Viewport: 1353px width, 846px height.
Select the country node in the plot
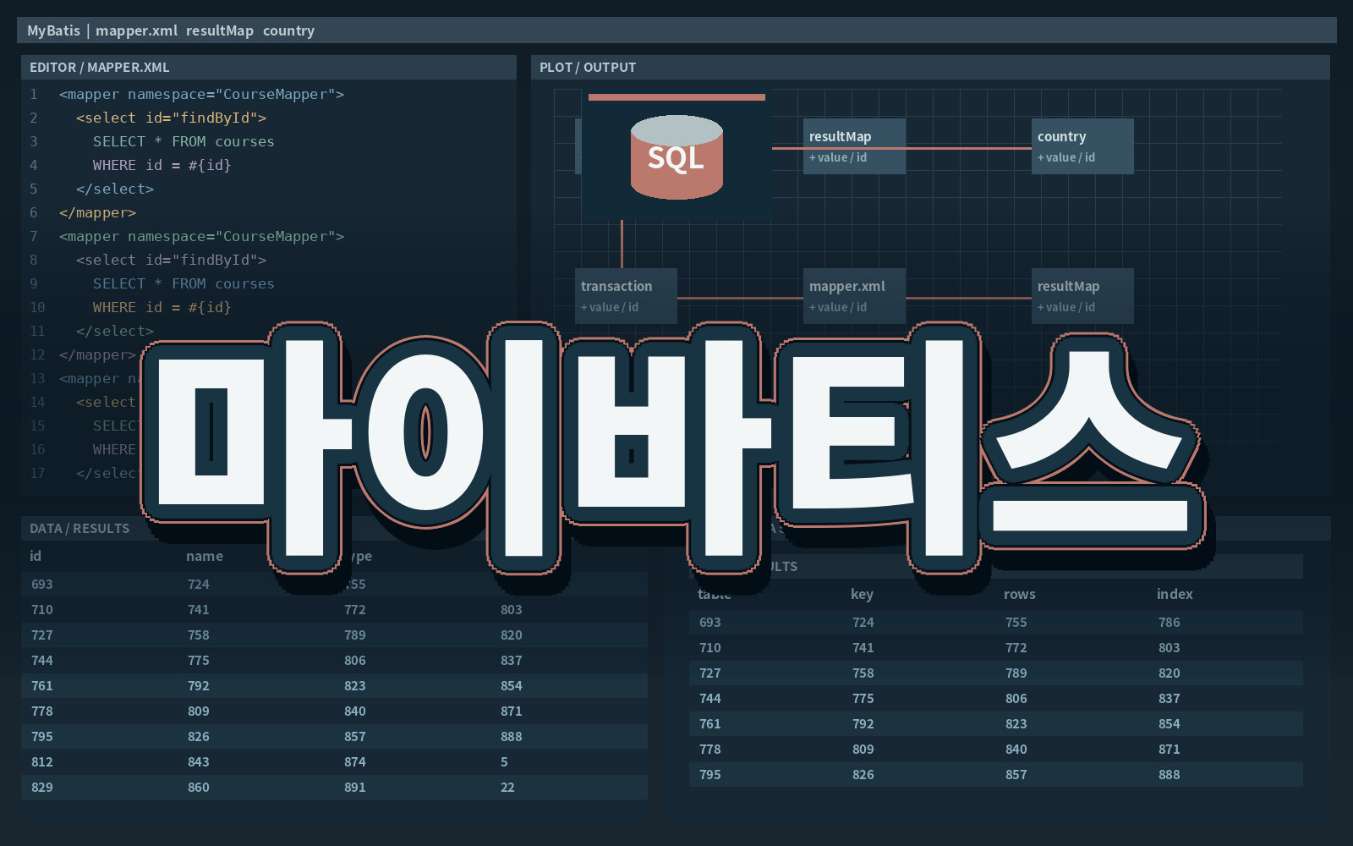click(x=1082, y=146)
